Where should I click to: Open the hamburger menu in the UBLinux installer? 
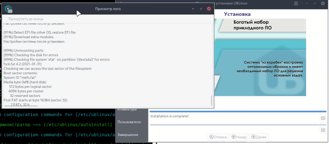coord(296,3)
